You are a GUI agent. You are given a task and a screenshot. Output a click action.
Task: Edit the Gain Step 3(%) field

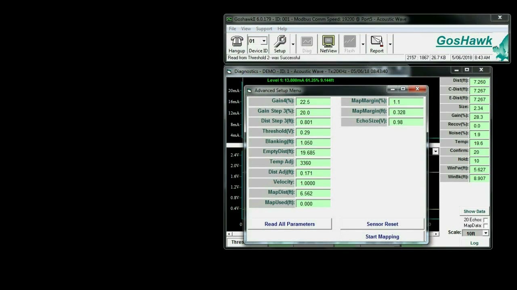(x=313, y=112)
